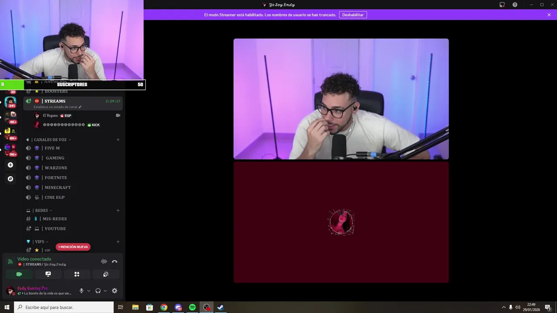557x313 pixels.
Task: Add a server plus button
Action: (x=10, y=165)
